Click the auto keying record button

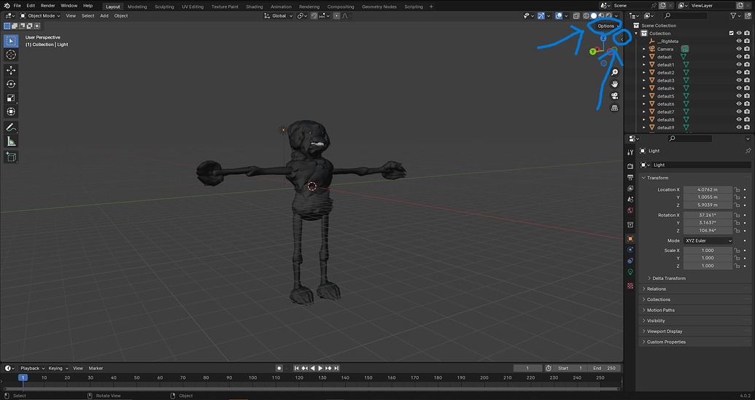[x=279, y=368]
